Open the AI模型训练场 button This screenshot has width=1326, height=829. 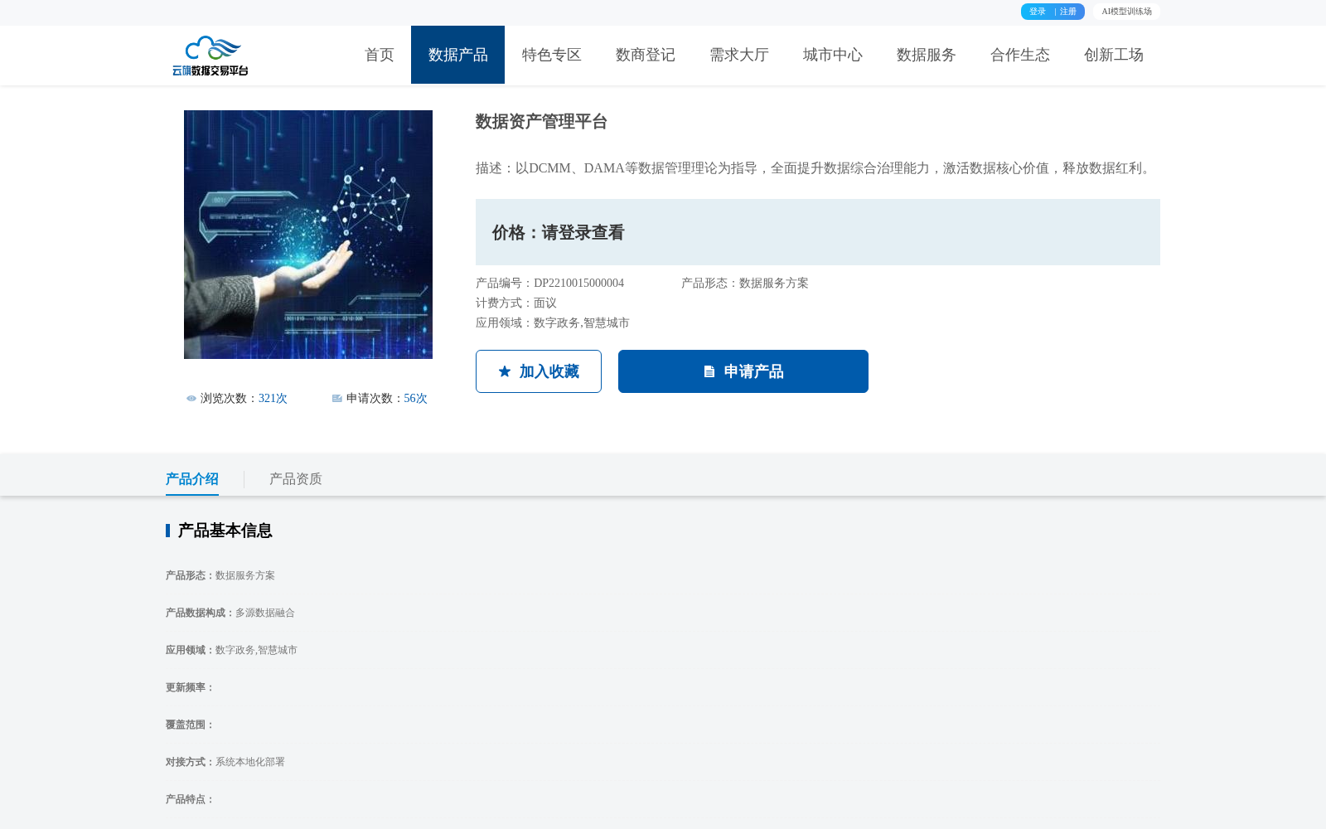tap(1126, 12)
